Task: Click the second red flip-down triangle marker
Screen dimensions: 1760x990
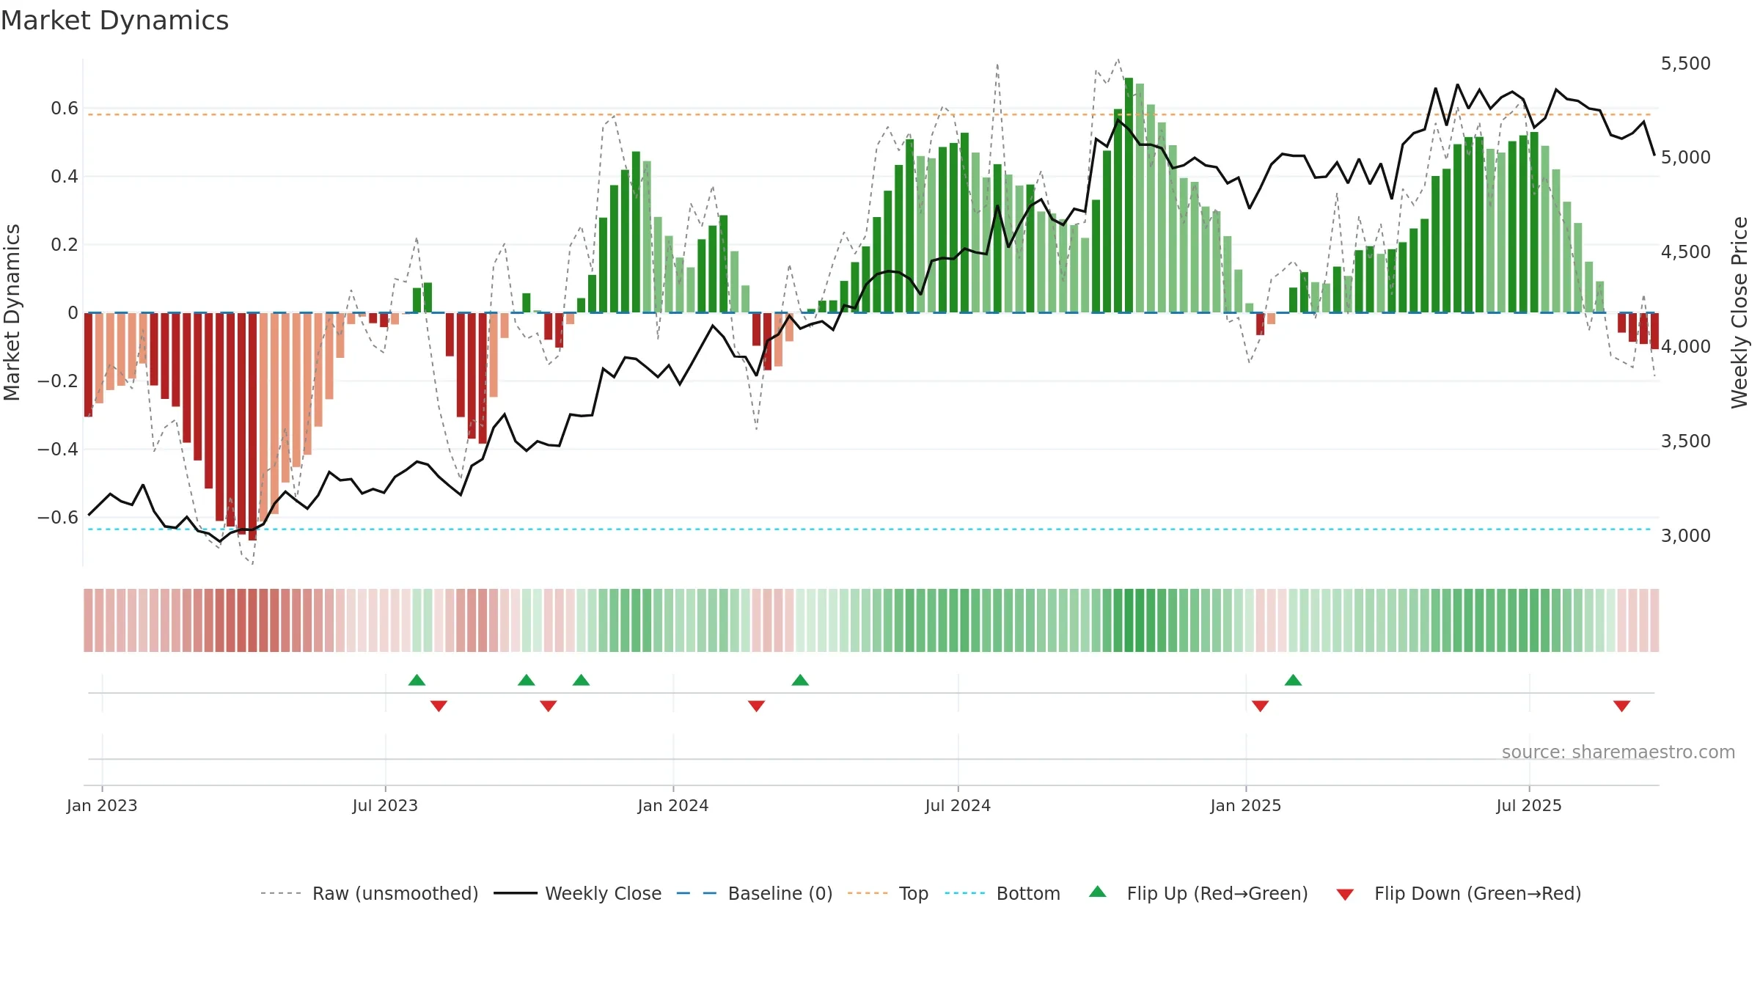Action: pyautogui.click(x=548, y=706)
